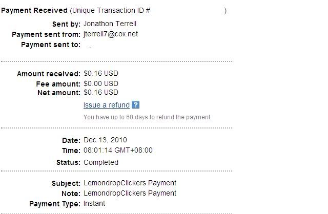Viewport: 328px width, 214px height.
Task: Click the Net amount value $0.16 USD
Action: coord(101,92)
